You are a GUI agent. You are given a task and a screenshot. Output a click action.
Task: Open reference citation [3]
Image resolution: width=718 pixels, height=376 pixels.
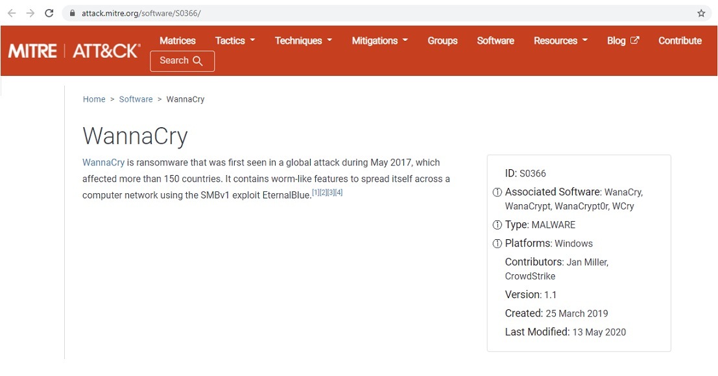[x=331, y=193]
